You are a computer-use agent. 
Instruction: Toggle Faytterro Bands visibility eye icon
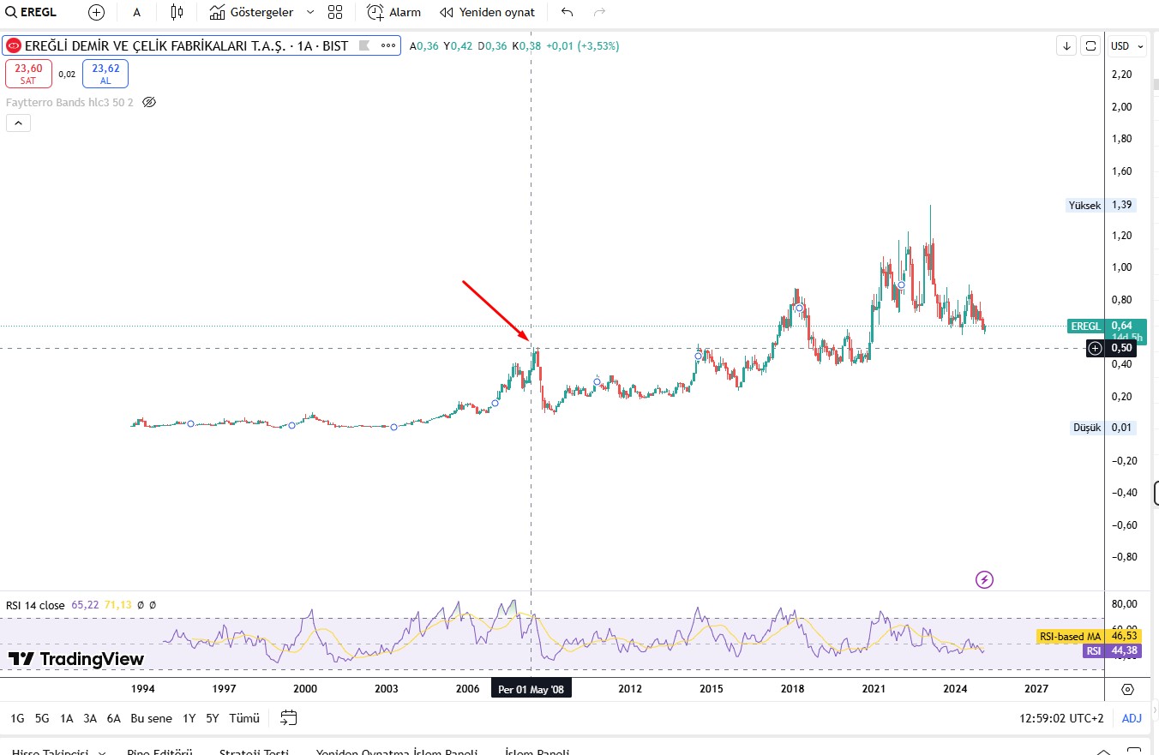click(149, 102)
